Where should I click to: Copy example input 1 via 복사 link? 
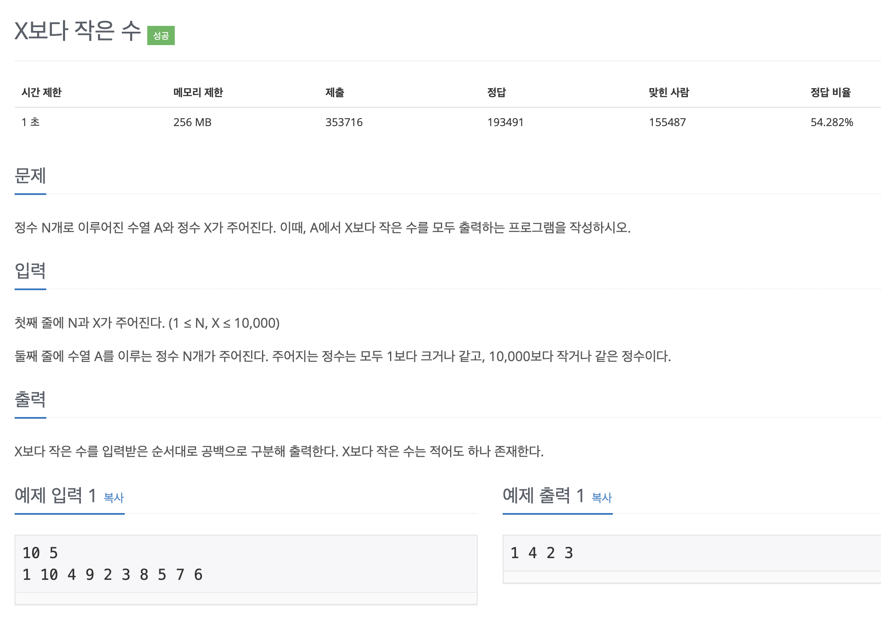[x=114, y=498]
